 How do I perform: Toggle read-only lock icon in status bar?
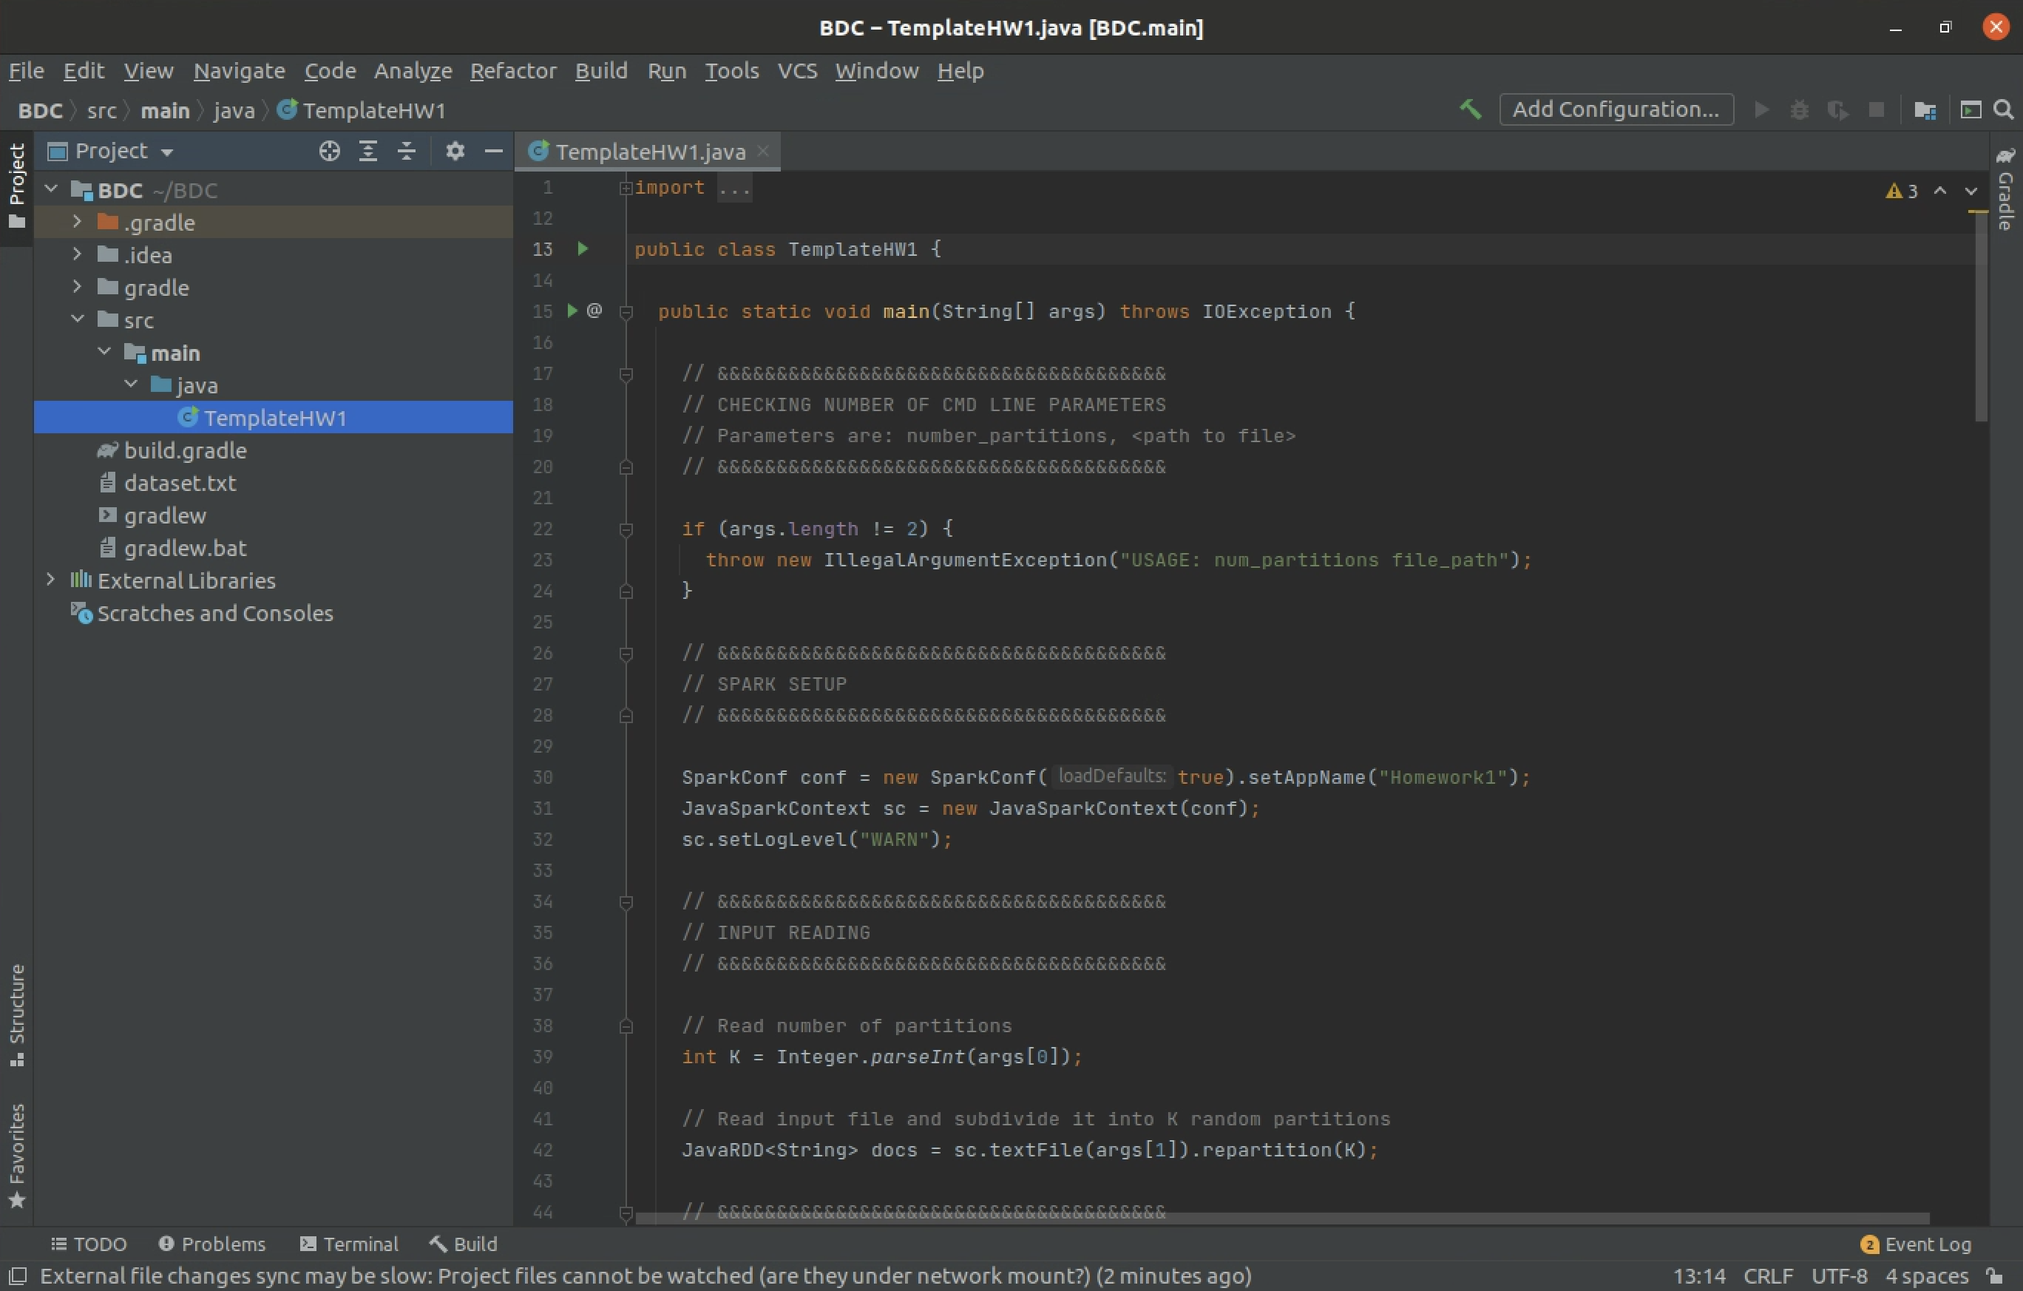tap(1996, 1276)
